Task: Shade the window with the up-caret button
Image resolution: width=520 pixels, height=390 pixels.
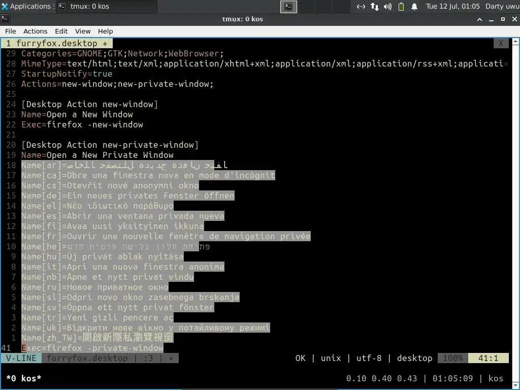Action: tap(479, 19)
